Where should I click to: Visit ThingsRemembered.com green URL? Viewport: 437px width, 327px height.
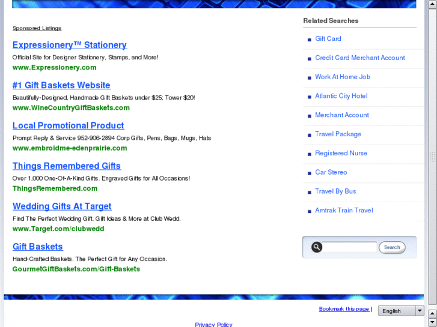(55, 188)
